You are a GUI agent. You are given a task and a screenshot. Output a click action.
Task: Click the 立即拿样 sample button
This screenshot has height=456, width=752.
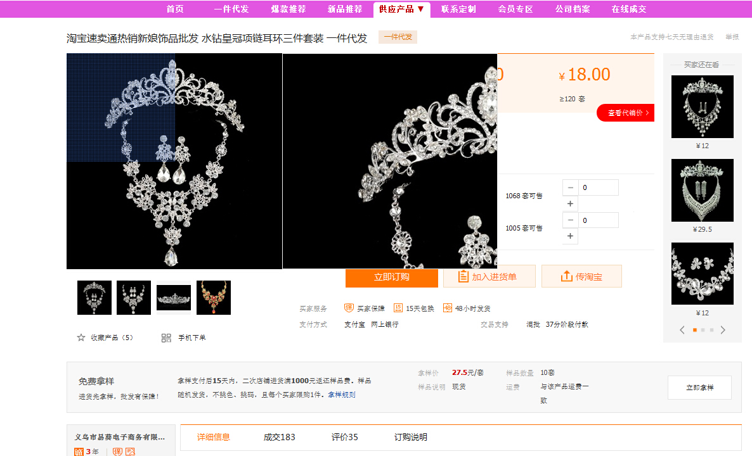coord(699,388)
